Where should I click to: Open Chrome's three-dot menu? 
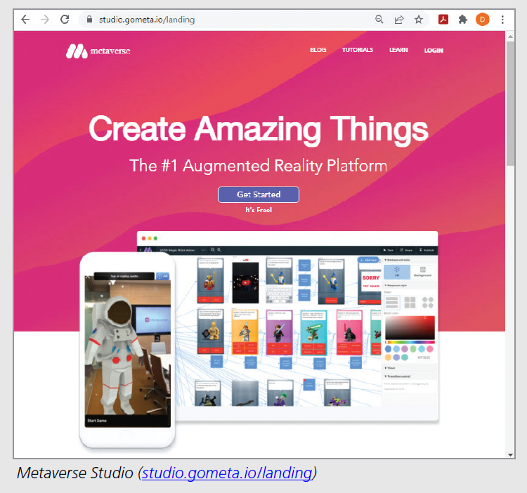click(502, 20)
